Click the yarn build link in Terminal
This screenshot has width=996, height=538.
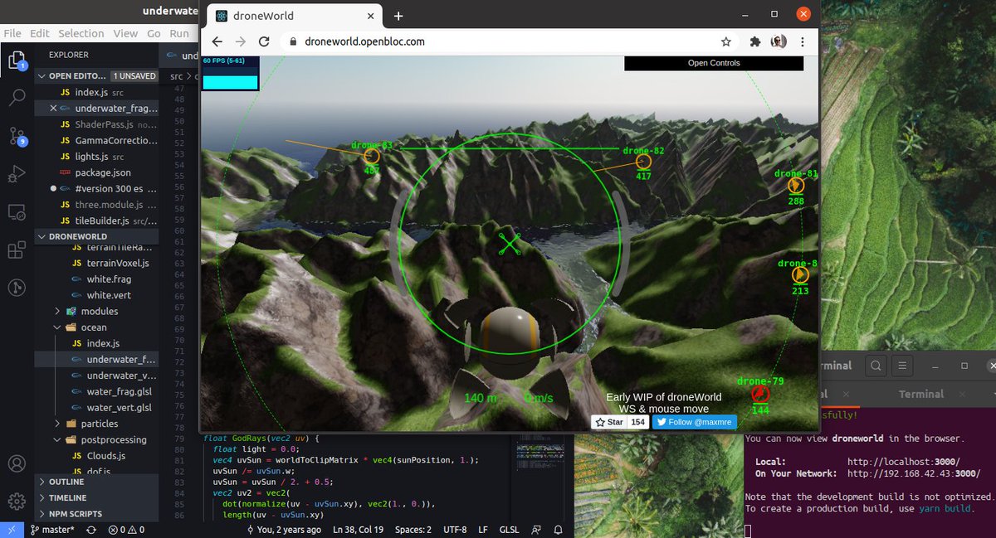pyautogui.click(x=945, y=508)
